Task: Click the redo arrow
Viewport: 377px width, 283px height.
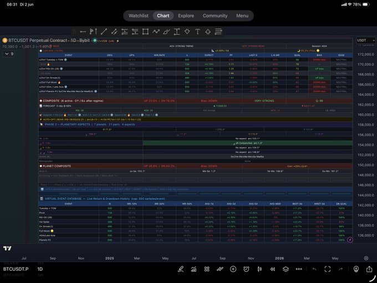Action: [x=341, y=269]
